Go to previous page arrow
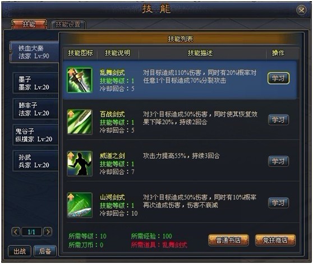This screenshot has height=264, width=313. click(x=16, y=232)
